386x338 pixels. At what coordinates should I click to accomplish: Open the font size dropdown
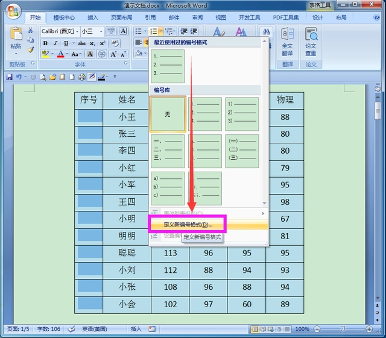coord(99,31)
